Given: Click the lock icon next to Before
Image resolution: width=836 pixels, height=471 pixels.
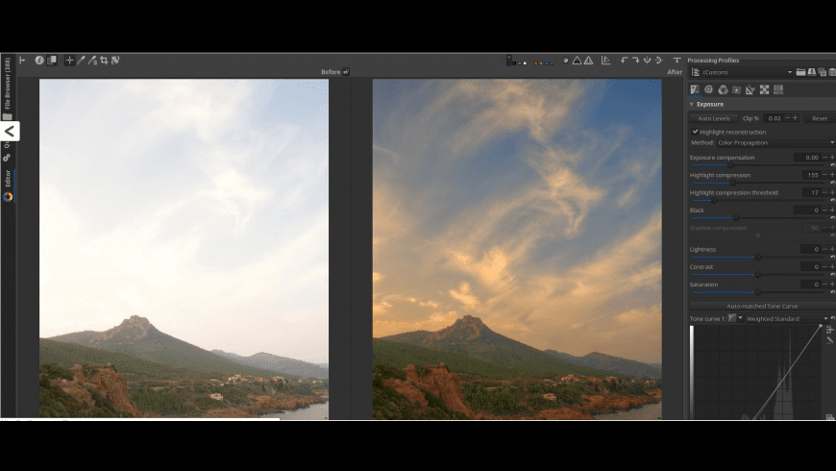Looking at the screenshot, I should click(346, 72).
